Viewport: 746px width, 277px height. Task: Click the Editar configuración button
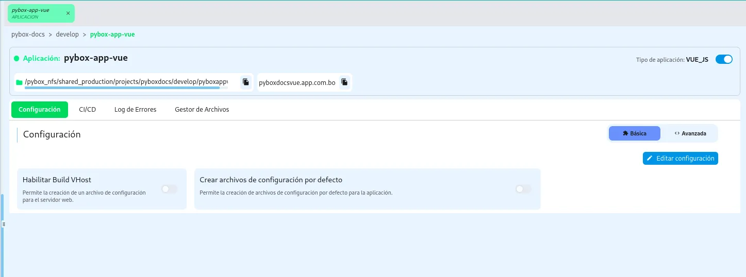680,159
